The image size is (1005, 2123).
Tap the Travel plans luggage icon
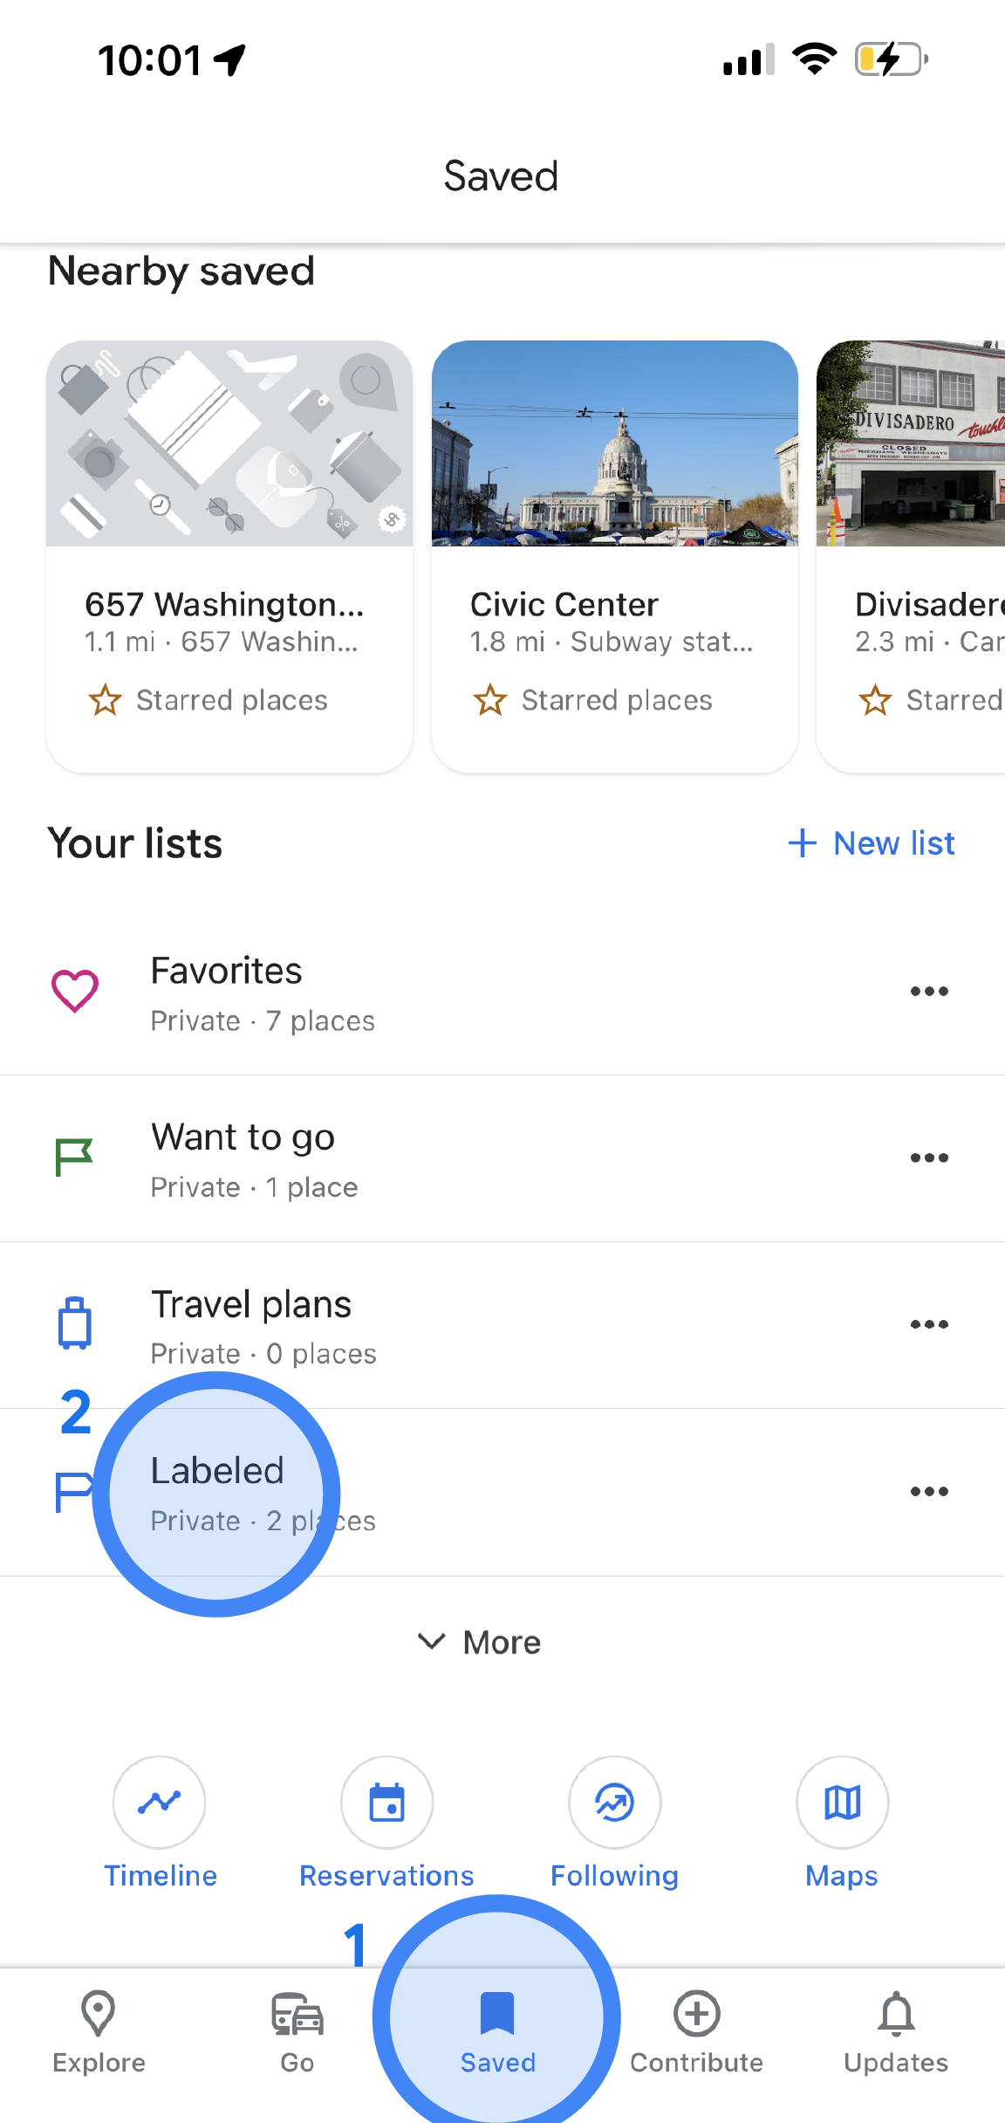(x=74, y=1323)
